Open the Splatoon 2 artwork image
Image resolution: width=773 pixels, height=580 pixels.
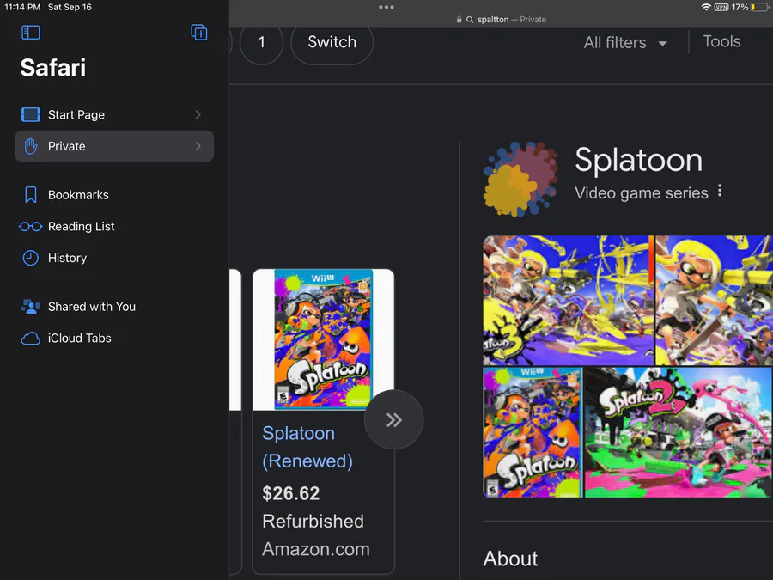click(678, 432)
